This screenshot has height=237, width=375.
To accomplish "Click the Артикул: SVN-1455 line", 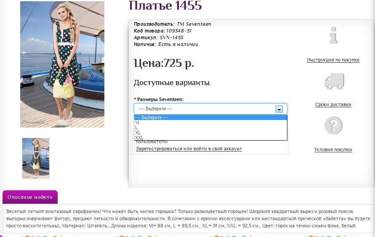I will [158, 37].
